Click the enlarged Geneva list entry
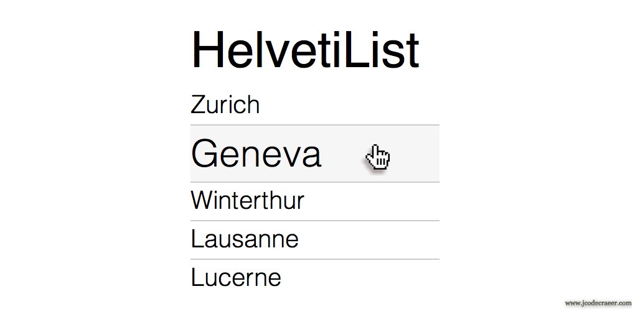The height and width of the screenshot is (317, 635). pyautogui.click(x=256, y=153)
